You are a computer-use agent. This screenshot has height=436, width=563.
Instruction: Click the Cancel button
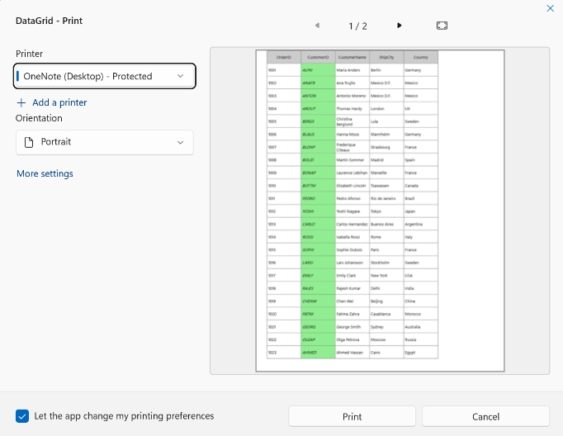[485, 417]
